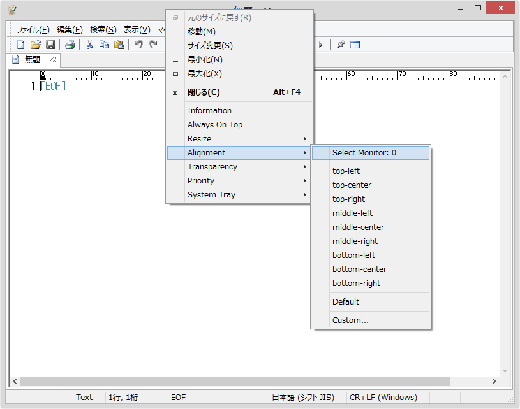Click the pin icon in toolbar
This screenshot has width=520, height=409.
coord(341,45)
